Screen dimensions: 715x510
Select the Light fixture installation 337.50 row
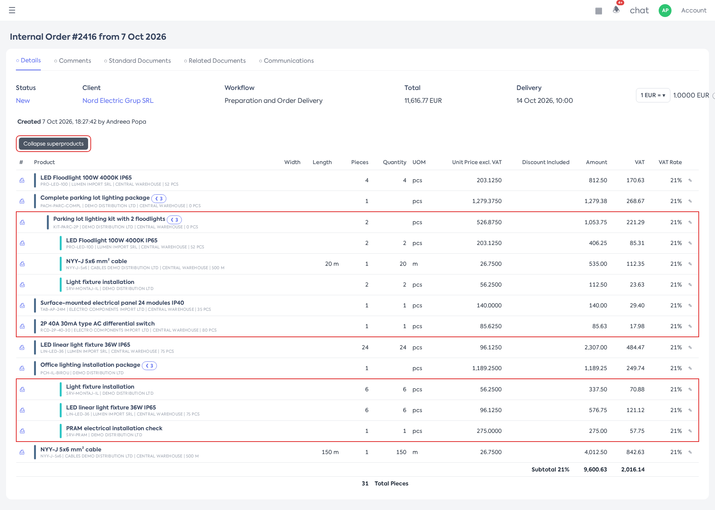coord(357,389)
